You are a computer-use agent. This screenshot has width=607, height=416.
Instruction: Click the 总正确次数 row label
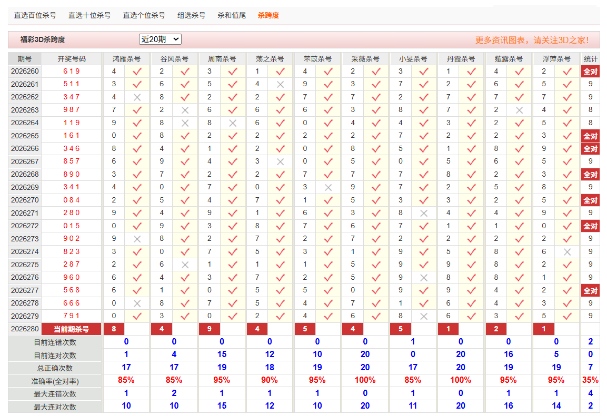click(x=55, y=368)
